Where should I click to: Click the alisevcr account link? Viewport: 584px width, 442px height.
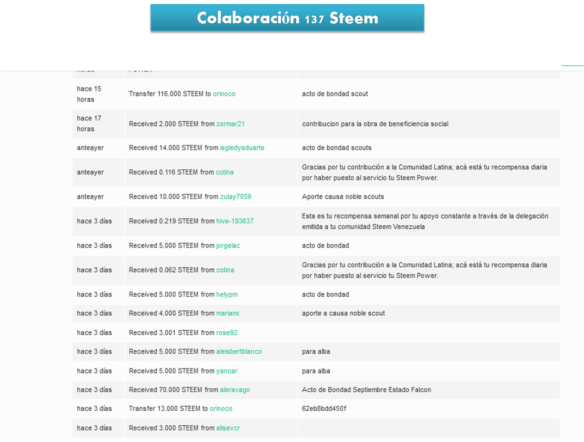tap(228, 428)
